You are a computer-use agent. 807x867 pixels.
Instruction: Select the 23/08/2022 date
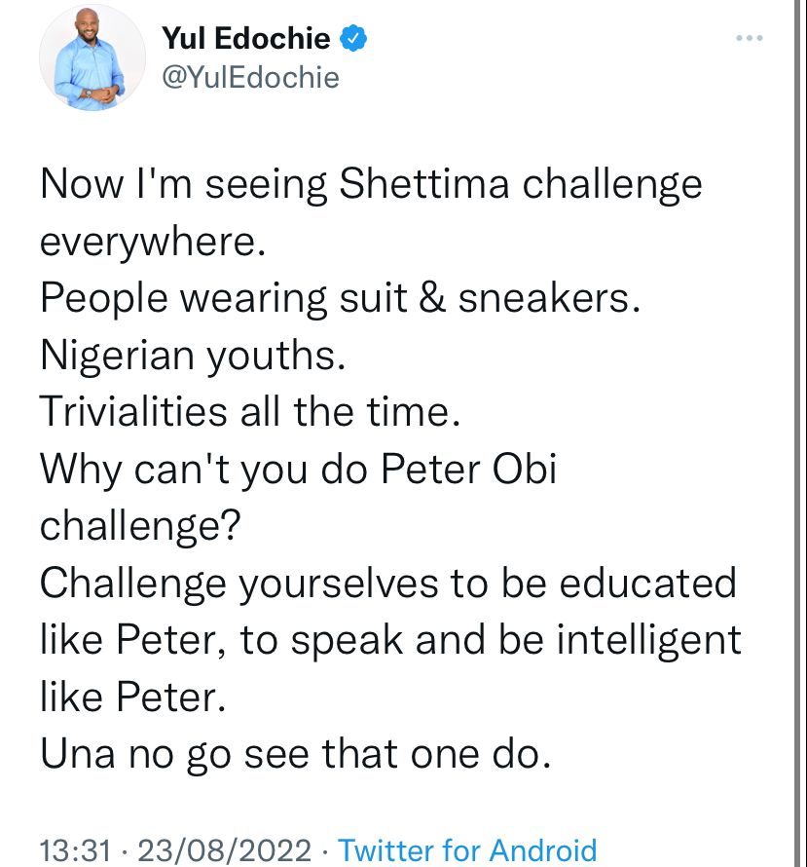point(224,849)
